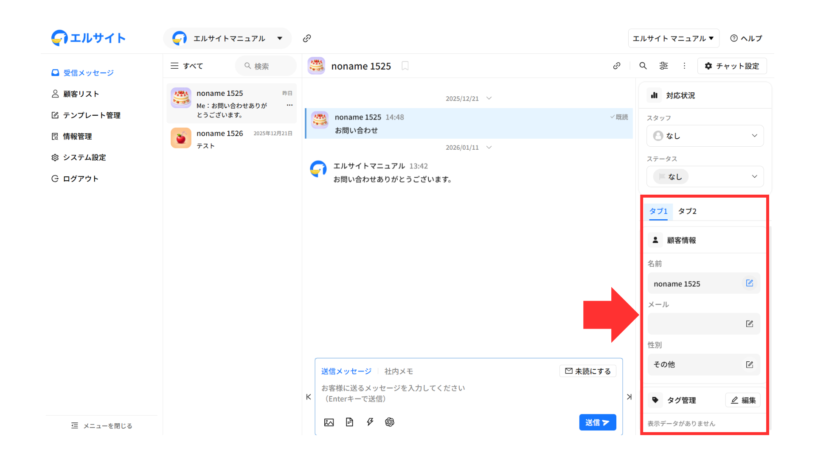Viewport: 815px width, 458px height.
Task: Click the document template icon
Action: click(349, 422)
